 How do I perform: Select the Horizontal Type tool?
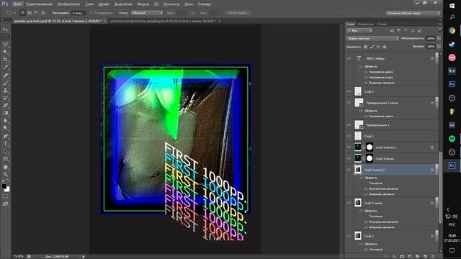point(5,144)
